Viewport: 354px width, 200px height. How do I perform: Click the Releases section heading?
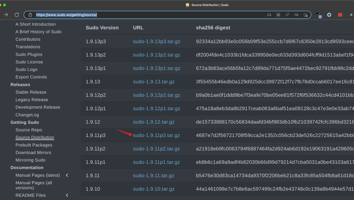[20, 85]
